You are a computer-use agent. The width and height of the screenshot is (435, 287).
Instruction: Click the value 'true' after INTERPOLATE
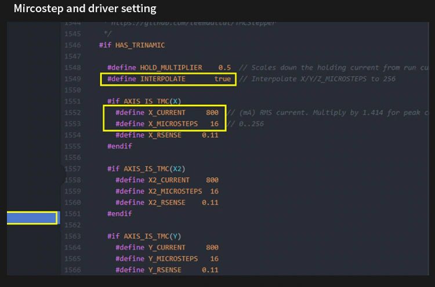(223, 79)
